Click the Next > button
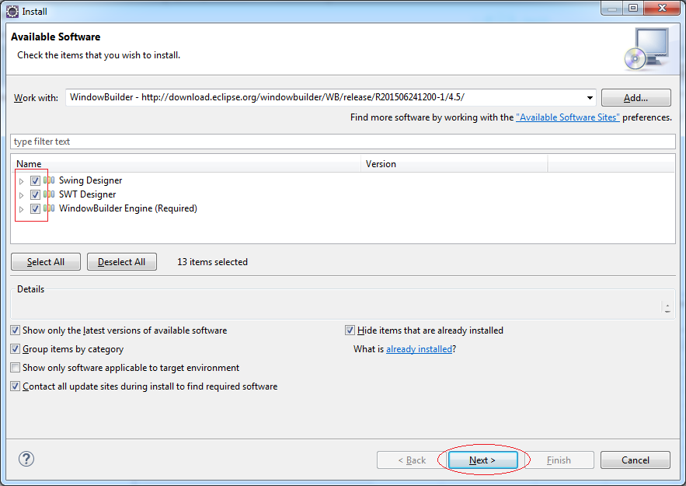Screen dimensions: 686x486 482,460
